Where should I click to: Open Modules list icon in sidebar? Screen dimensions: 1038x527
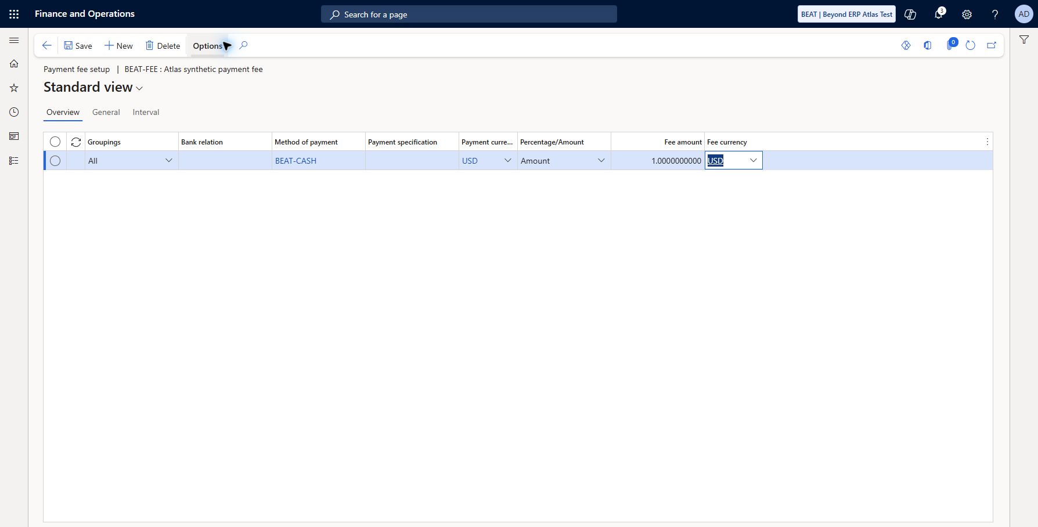coord(14,161)
